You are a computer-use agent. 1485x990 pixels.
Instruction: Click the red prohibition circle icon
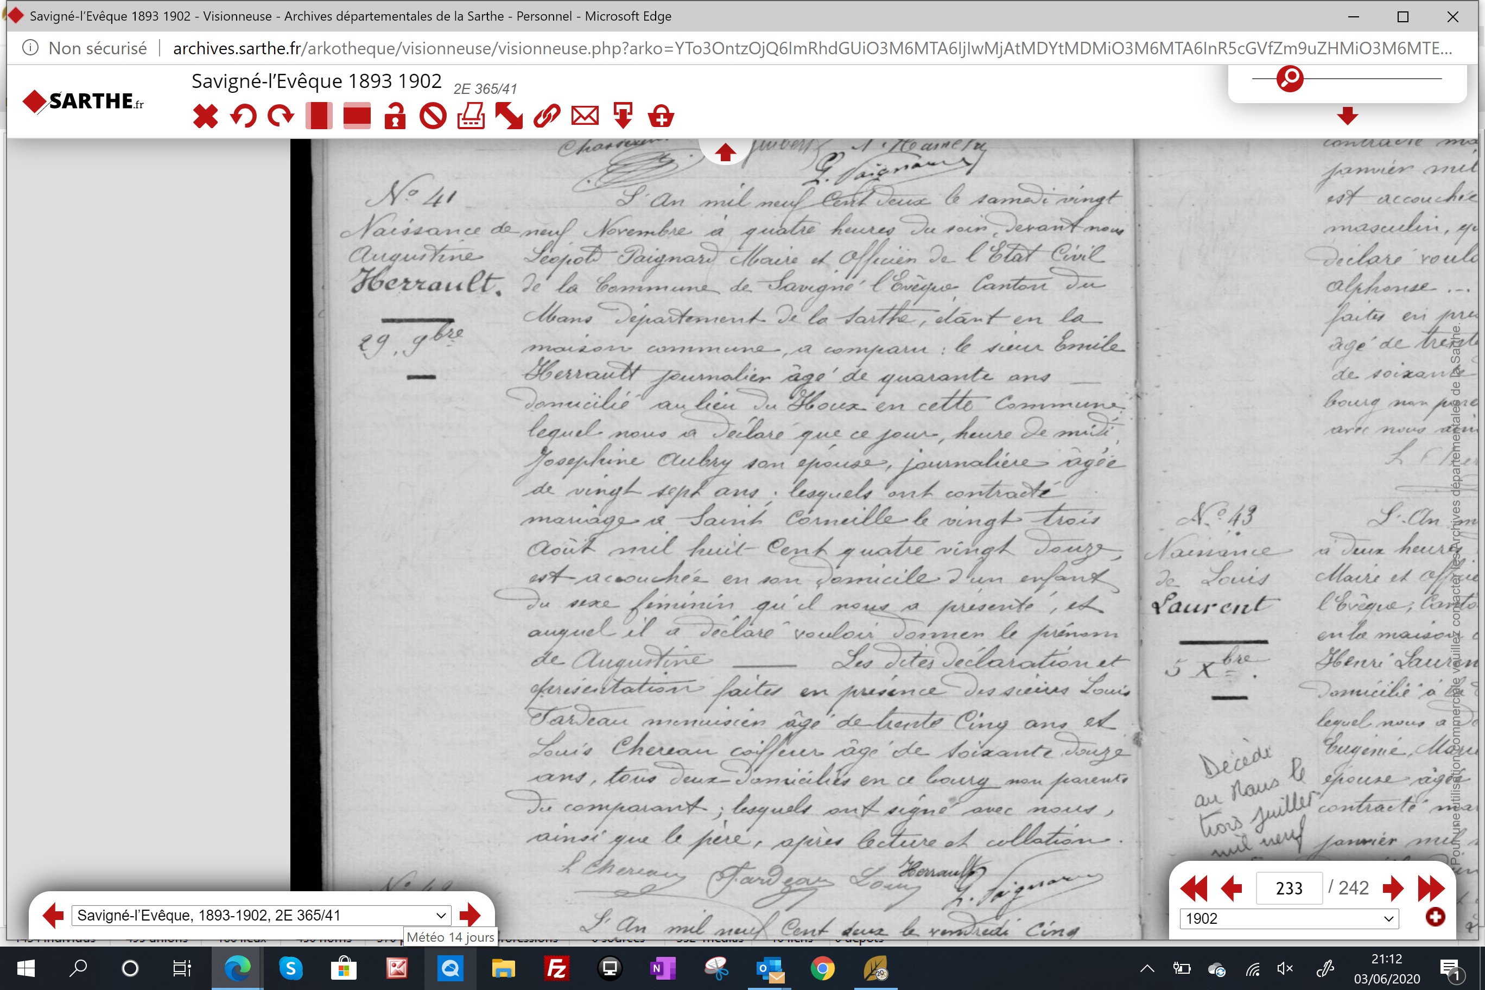coord(433,116)
